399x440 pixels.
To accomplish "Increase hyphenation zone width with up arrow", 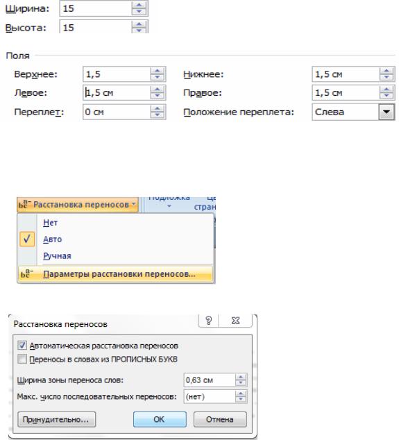I will 241,377.
